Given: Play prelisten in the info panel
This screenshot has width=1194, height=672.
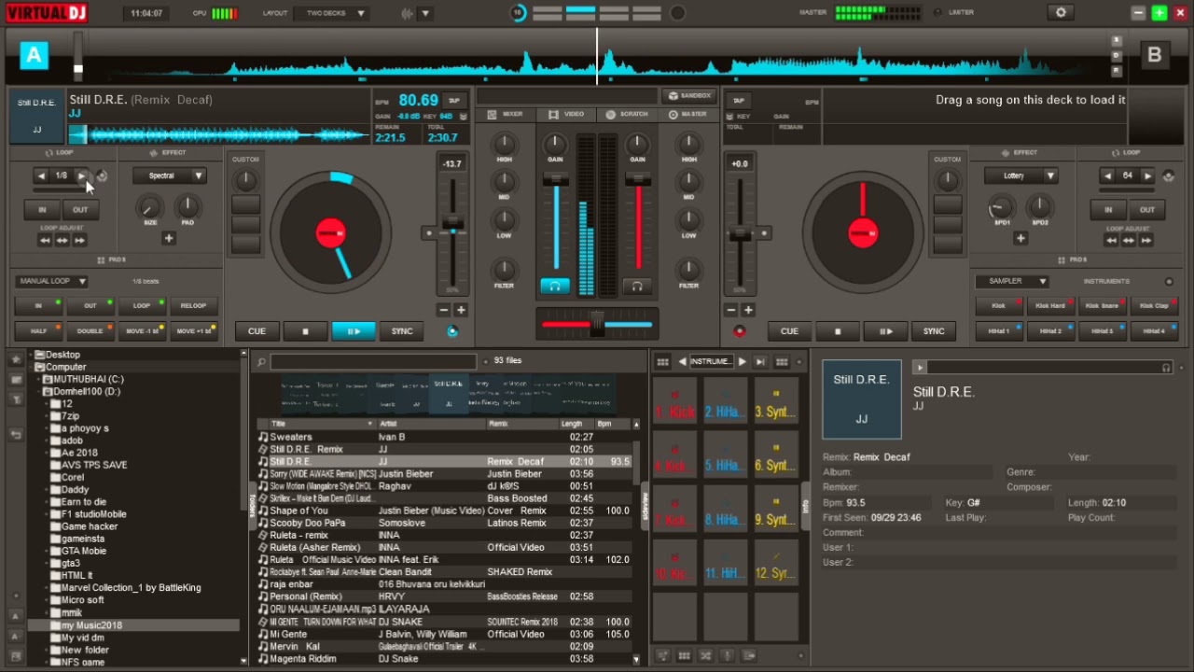Looking at the screenshot, I should pyautogui.click(x=920, y=368).
